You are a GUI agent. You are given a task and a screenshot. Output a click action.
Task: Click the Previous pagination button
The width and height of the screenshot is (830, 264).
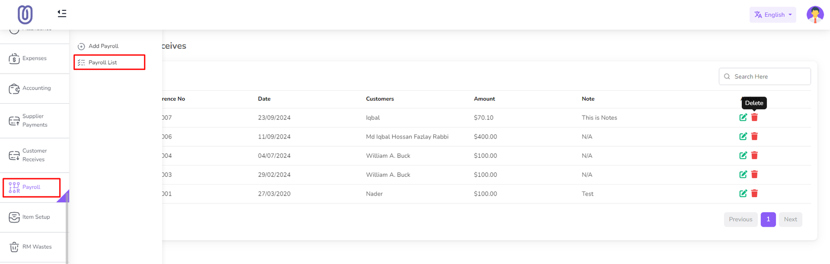740,219
